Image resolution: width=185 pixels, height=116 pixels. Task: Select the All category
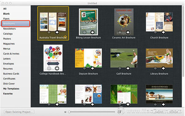coord(5,9)
